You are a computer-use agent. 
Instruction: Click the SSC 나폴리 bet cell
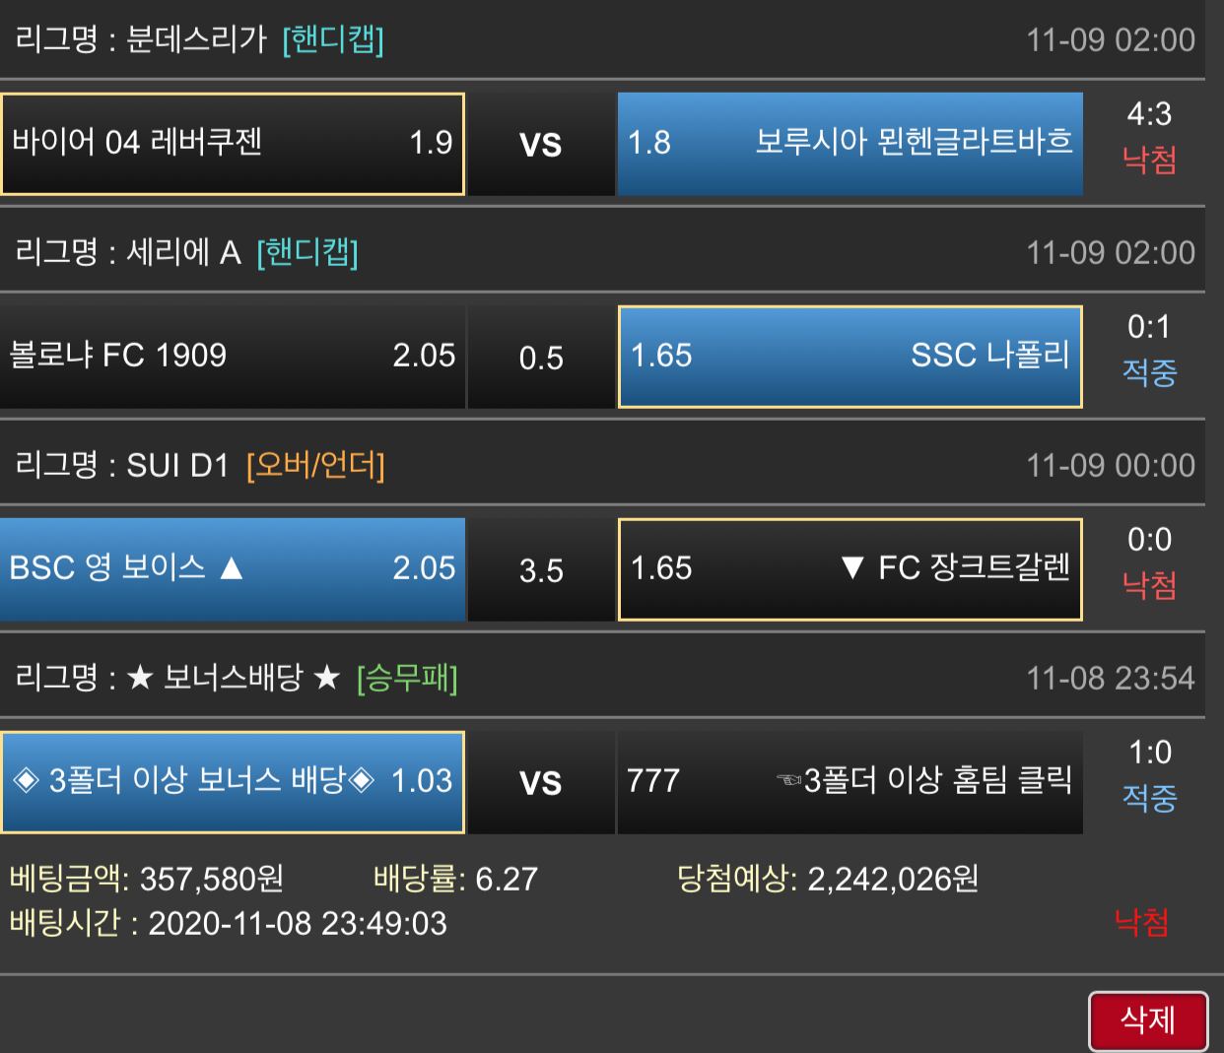(x=850, y=357)
